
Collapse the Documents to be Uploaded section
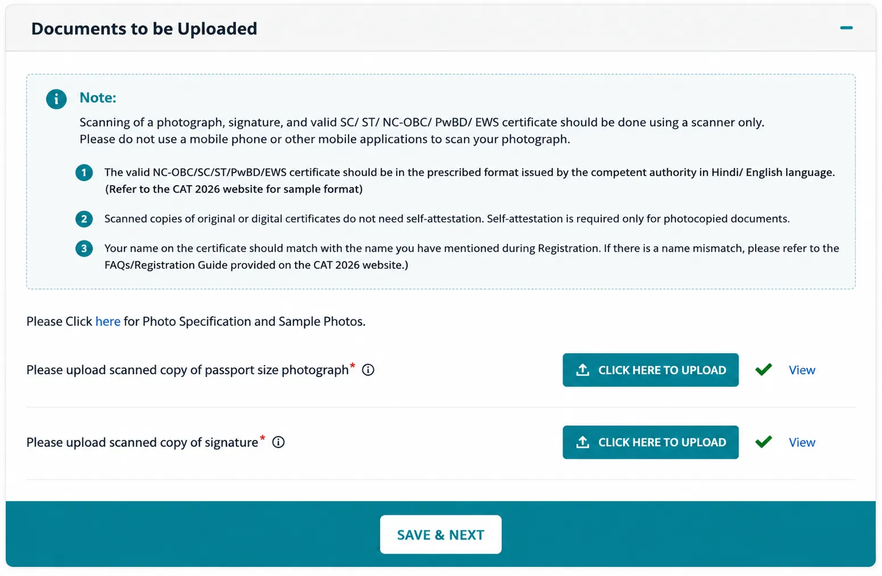(x=846, y=28)
